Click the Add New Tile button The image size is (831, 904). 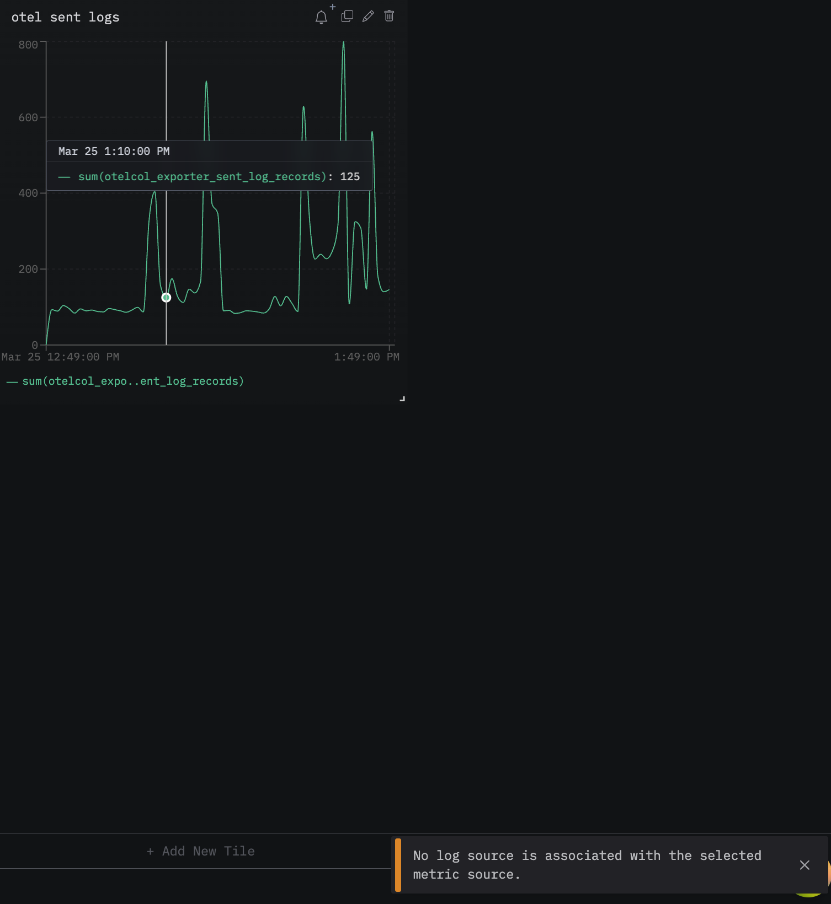tap(201, 851)
